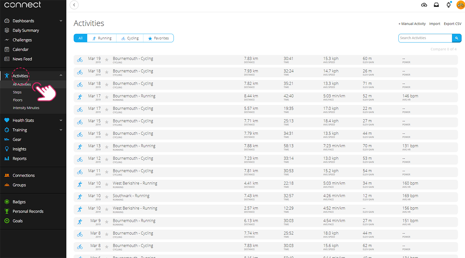
Task: Open Connections in sidebar
Action: [x=24, y=175]
